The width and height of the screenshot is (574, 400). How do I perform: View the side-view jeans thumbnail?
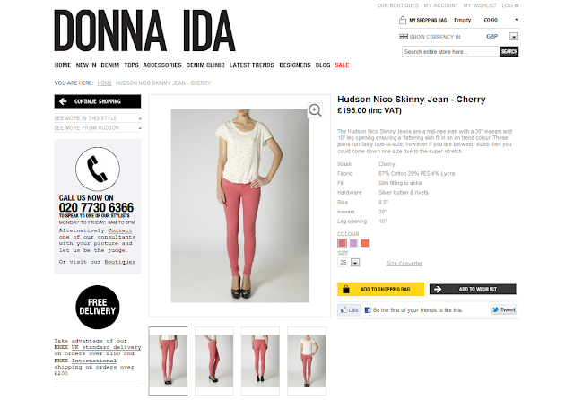coord(213,361)
